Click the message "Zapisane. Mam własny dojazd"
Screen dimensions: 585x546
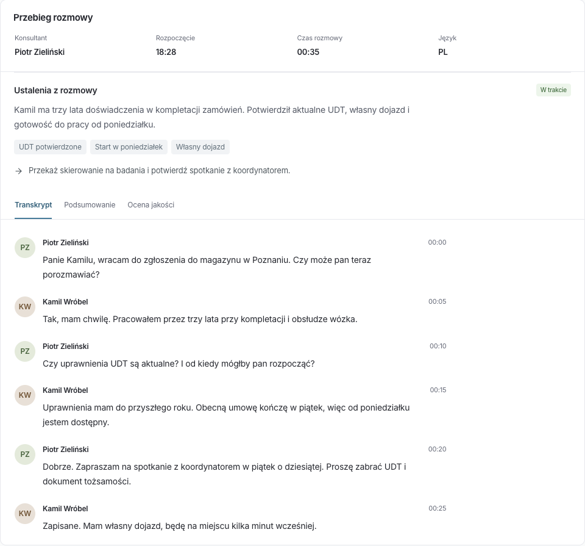pyautogui.click(x=179, y=526)
